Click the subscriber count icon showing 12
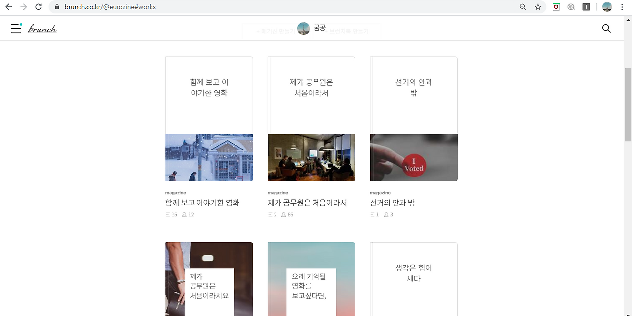This screenshot has height=316, width=632. pos(184,215)
